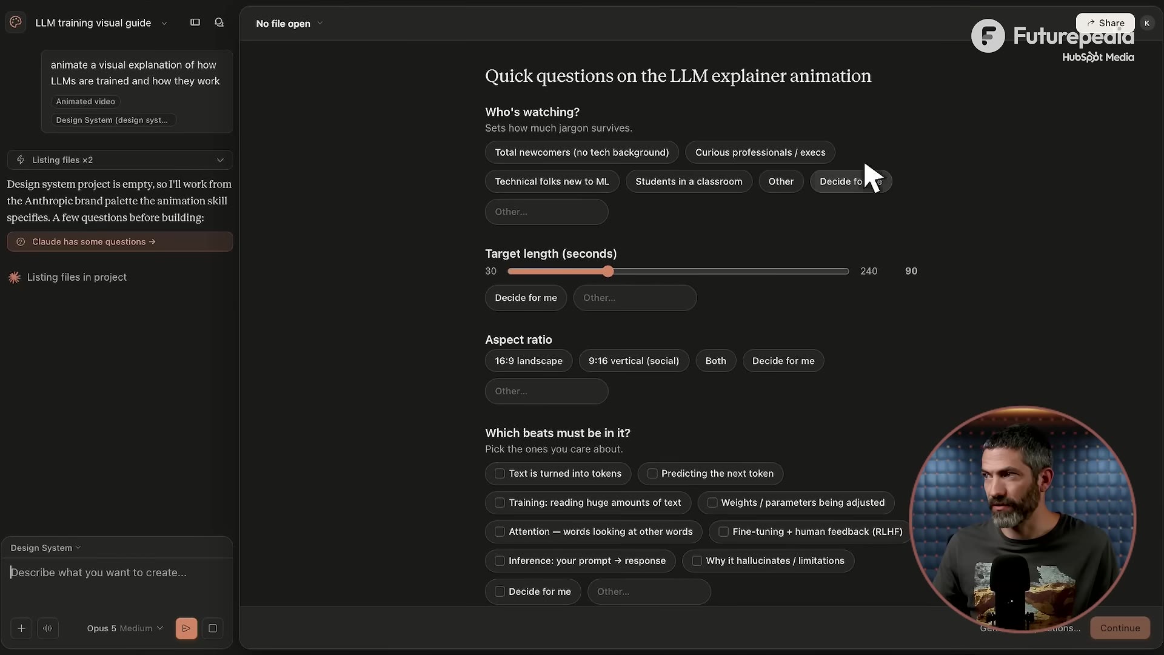1164x655 pixels.
Task: Click Listing files in project status text
Action: click(77, 277)
